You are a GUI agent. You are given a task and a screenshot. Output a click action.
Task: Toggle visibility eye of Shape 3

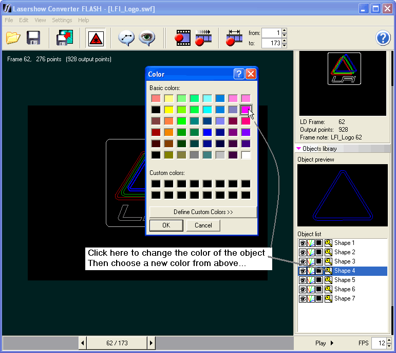point(303,261)
